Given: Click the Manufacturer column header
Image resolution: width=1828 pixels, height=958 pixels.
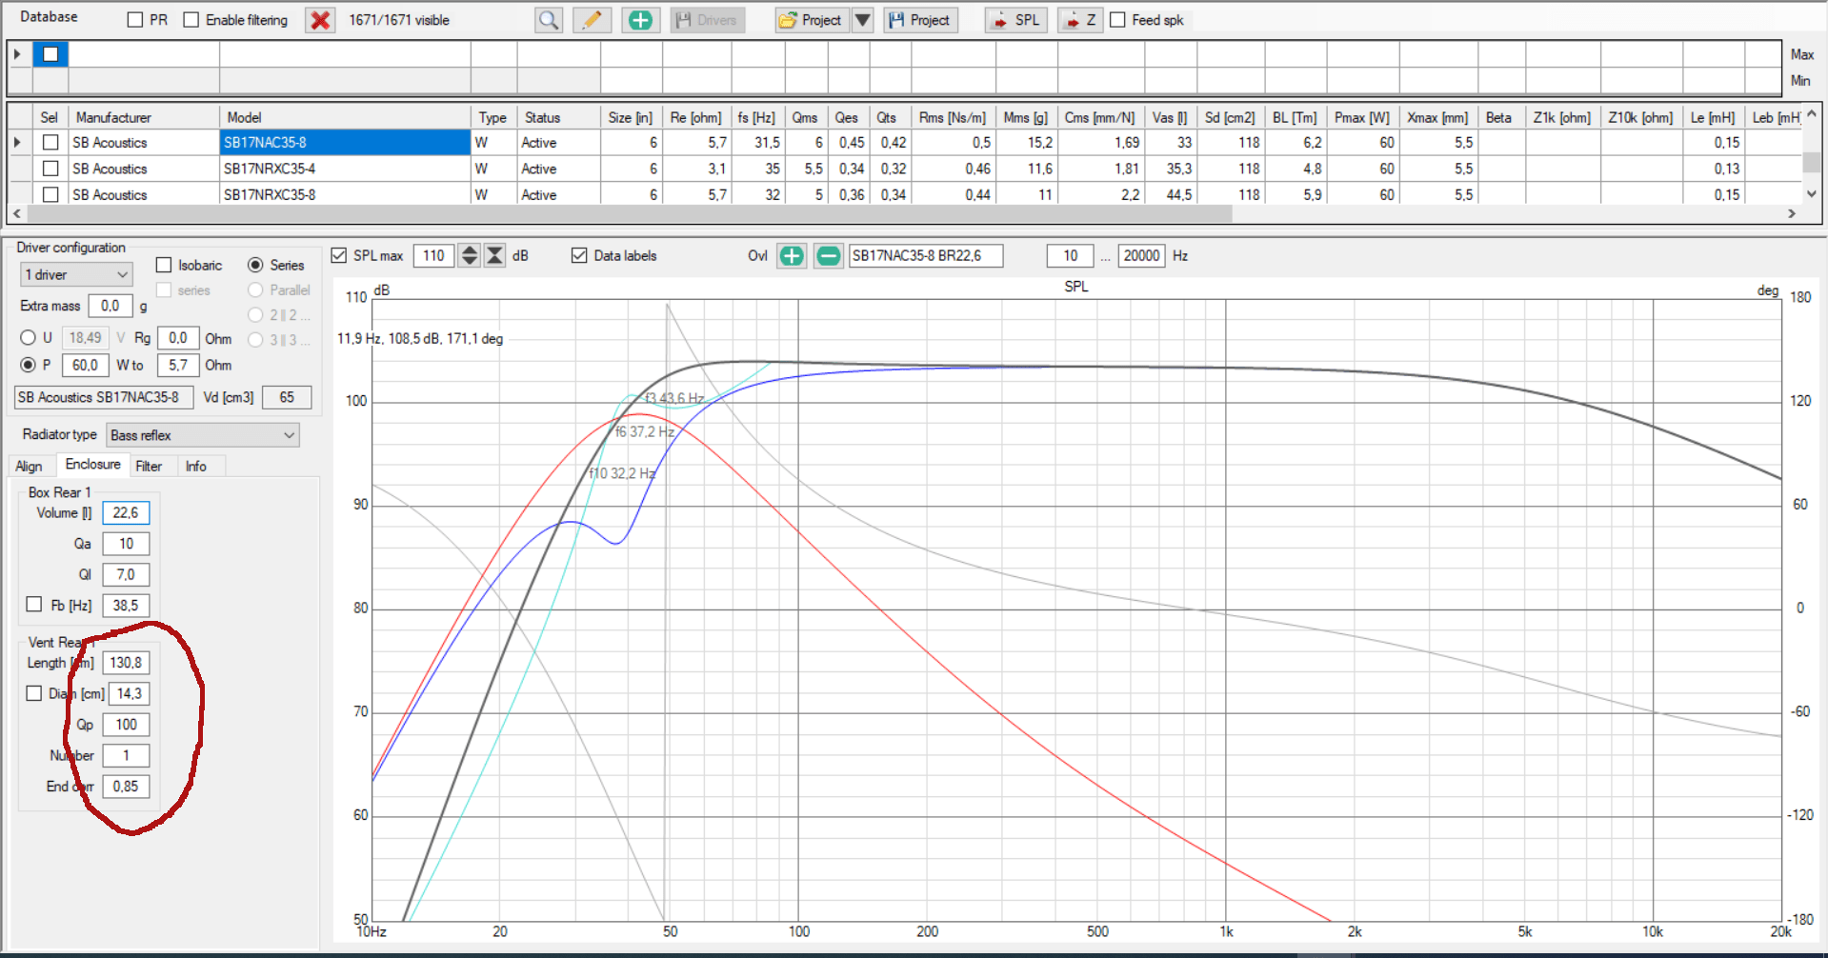Looking at the screenshot, I should 144,117.
